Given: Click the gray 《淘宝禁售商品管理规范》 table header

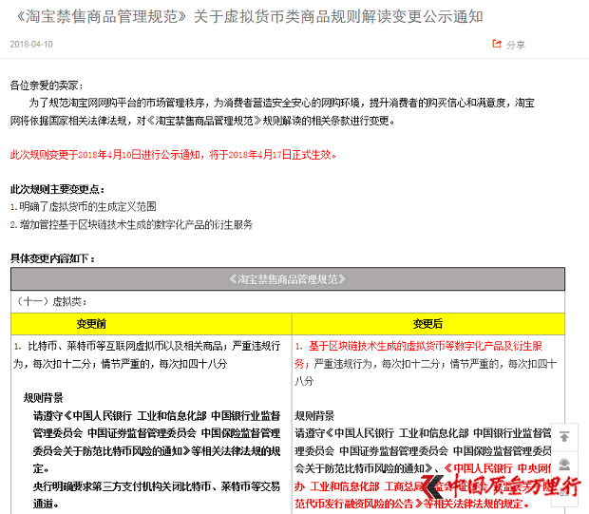Looking at the screenshot, I should pos(288,279).
